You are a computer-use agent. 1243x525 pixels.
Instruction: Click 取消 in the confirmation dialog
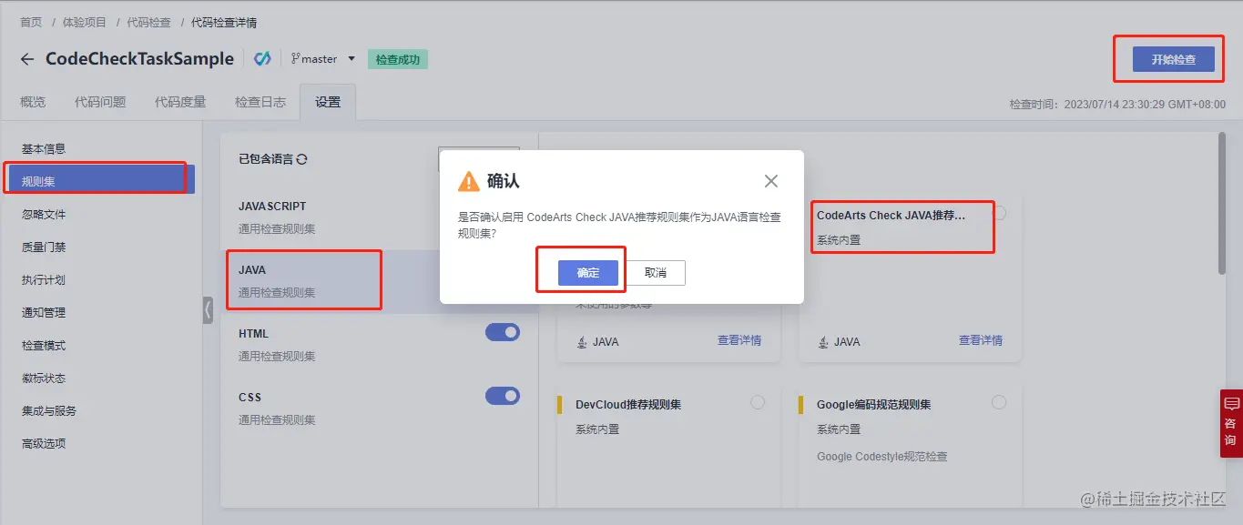(x=655, y=273)
